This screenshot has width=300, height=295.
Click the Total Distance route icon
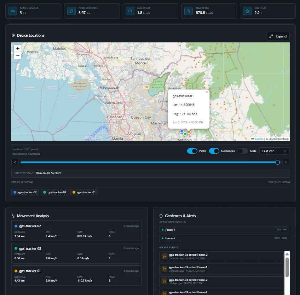[71, 11]
